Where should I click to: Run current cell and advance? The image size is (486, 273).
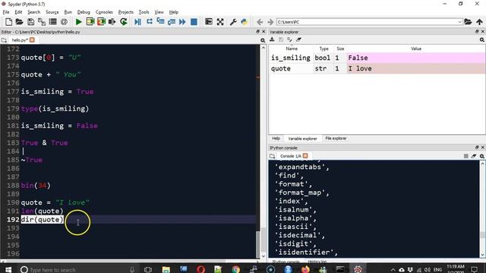click(x=101, y=22)
